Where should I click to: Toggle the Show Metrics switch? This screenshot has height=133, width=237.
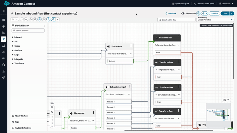183,13
